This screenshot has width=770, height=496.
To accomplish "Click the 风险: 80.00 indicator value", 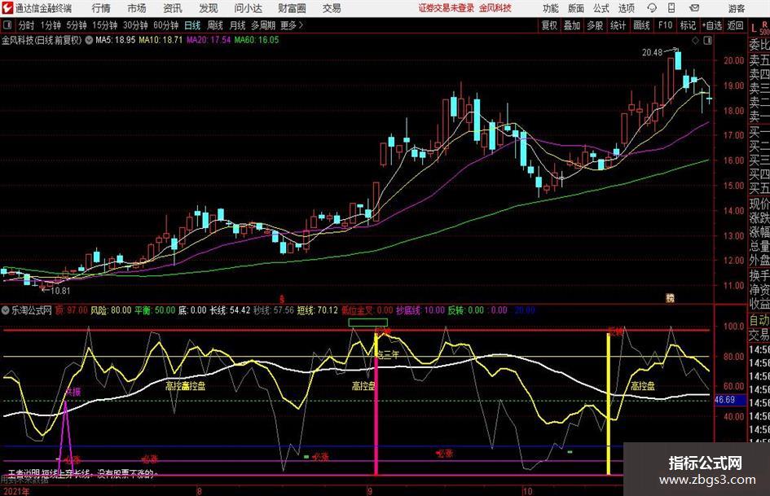I will [x=111, y=309].
